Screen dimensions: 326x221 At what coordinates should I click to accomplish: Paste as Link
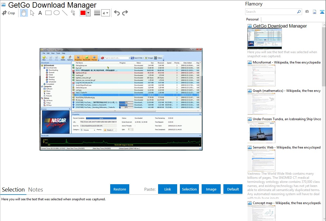point(168,189)
